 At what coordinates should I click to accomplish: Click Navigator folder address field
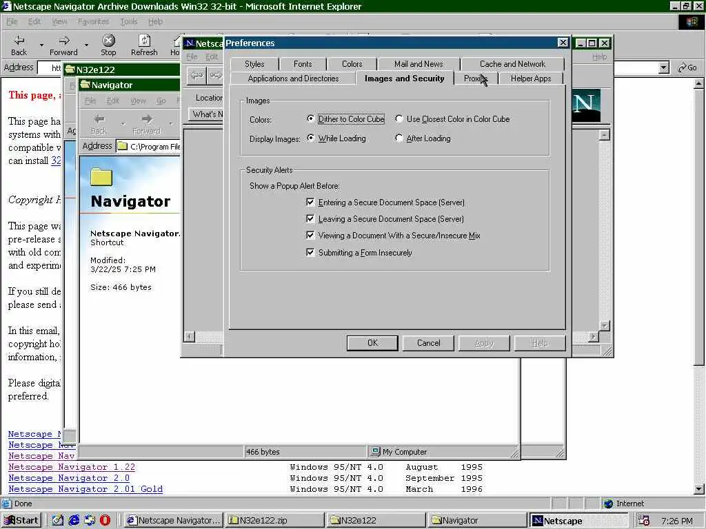point(149,146)
